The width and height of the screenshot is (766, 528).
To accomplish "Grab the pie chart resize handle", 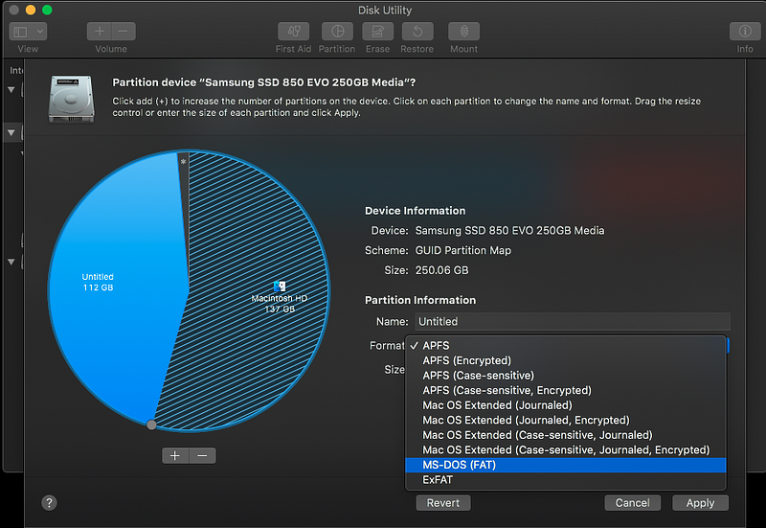I will tap(151, 425).
